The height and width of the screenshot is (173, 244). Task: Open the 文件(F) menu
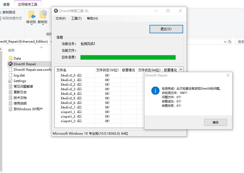(60, 19)
